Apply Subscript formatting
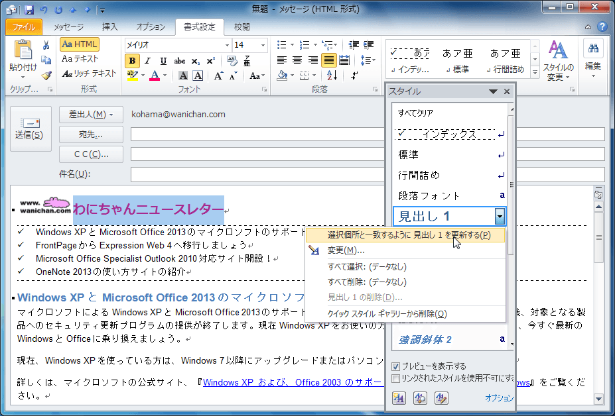 point(195,61)
